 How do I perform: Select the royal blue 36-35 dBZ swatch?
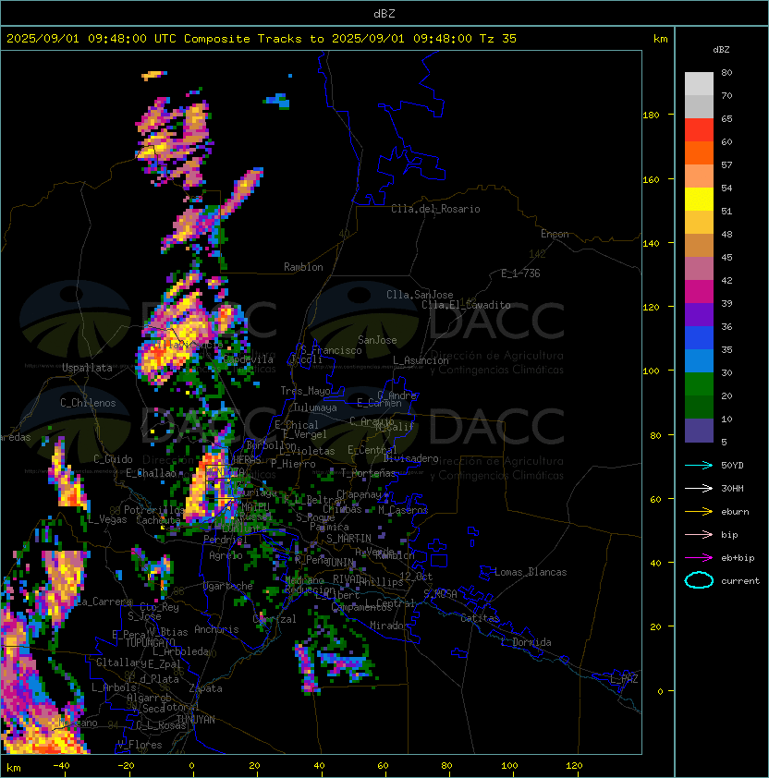(699, 338)
